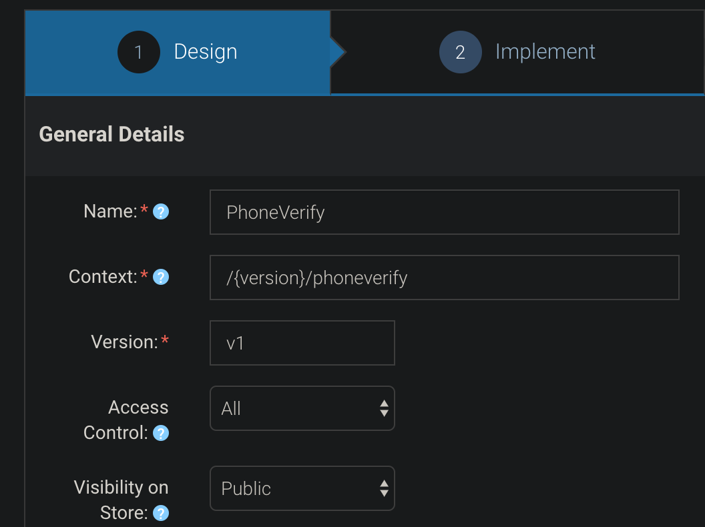The image size is (705, 527).
Task: Click the step 2 circle icon
Action: point(461,52)
